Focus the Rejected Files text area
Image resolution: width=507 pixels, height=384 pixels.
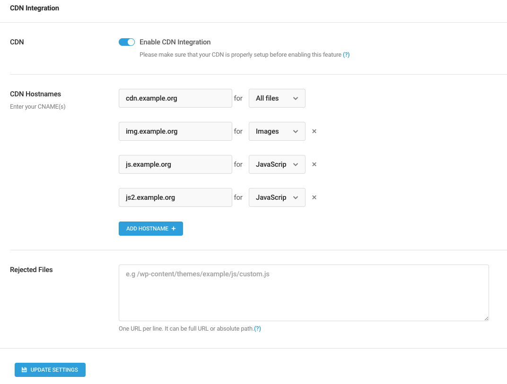[304, 293]
